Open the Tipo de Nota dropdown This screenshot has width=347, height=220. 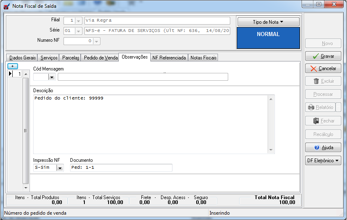click(268, 22)
